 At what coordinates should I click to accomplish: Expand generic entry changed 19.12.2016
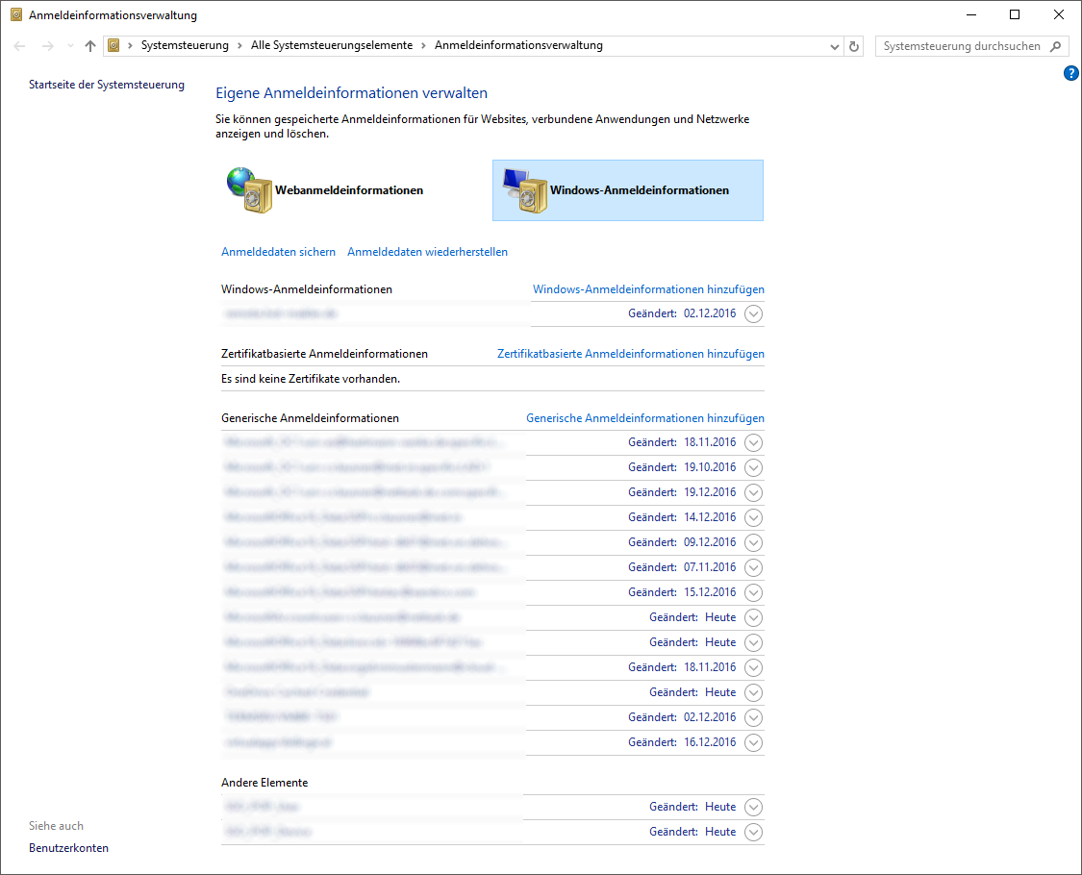753,492
